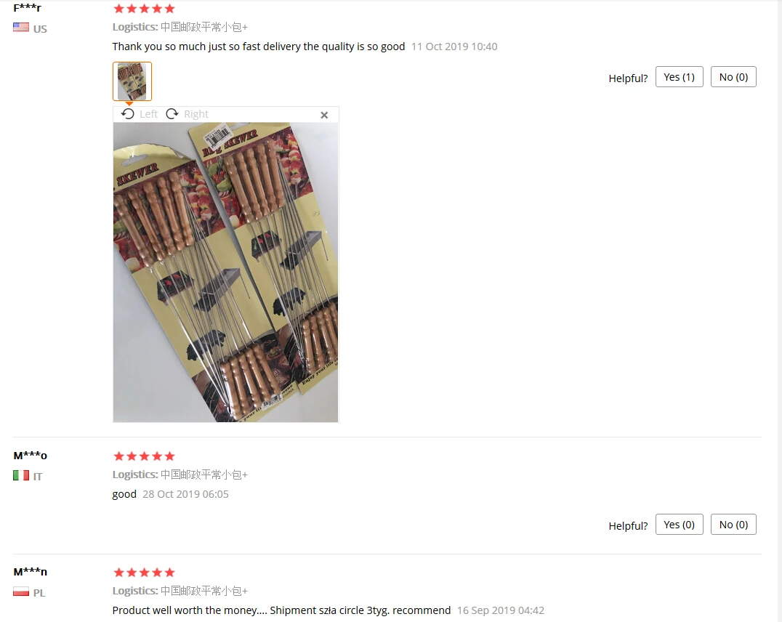Mark F***r's review not helpful No (0)
Viewport: 782px width, 622px height.
733,77
